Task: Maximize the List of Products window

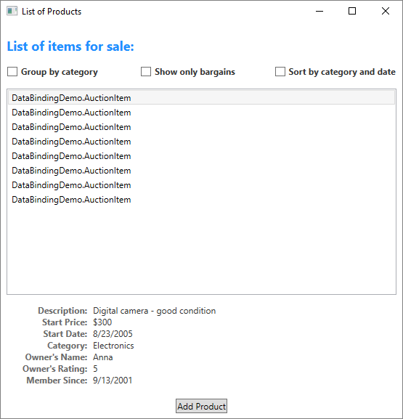Action: click(x=352, y=11)
